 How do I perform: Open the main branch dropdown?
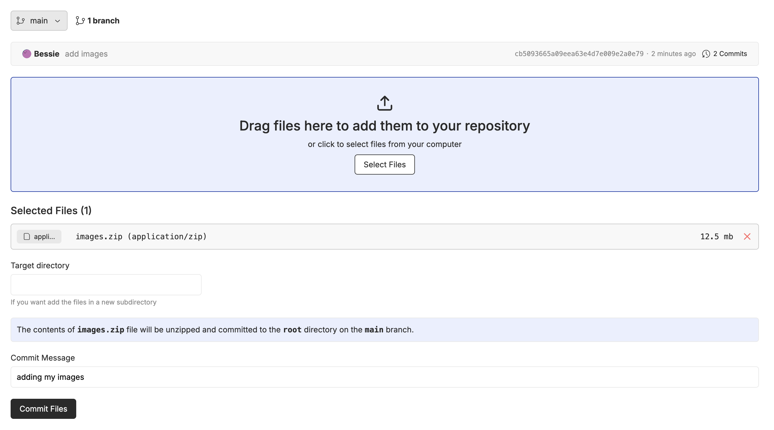point(39,21)
